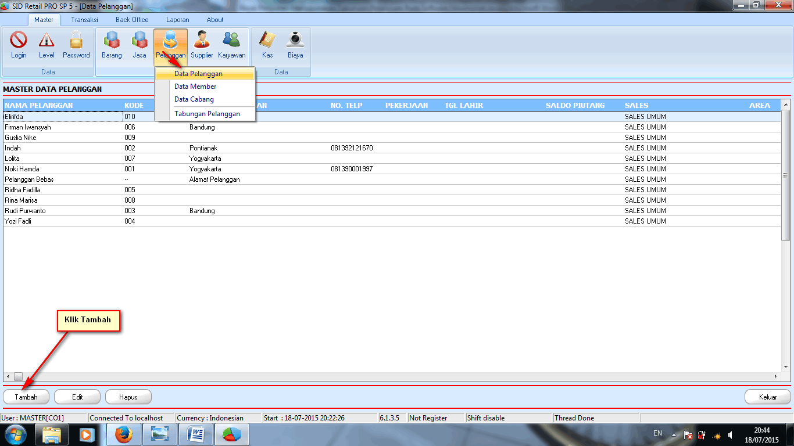The width and height of the screenshot is (794, 446).
Task: Open the Level warning icon
Action: pyautogui.click(x=47, y=45)
